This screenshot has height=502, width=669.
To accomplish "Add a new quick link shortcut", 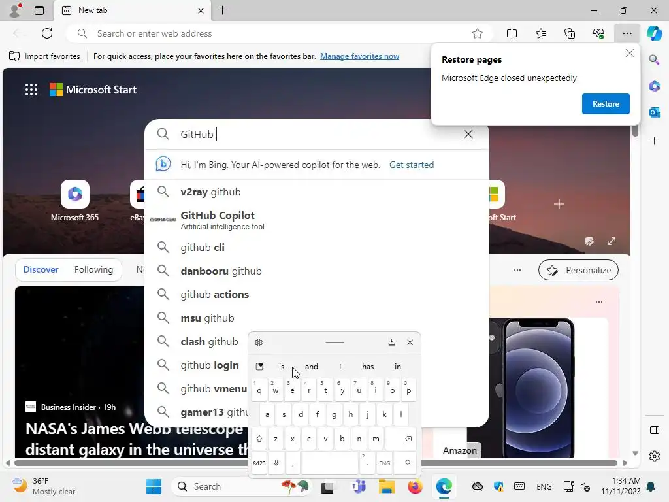I will pos(559,204).
